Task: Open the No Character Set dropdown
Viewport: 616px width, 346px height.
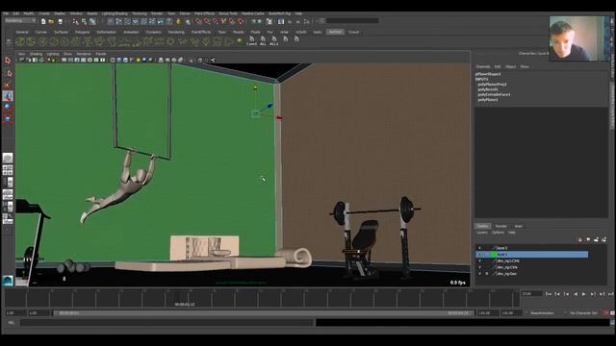Action: pyautogui.click(x=583, y=313)
